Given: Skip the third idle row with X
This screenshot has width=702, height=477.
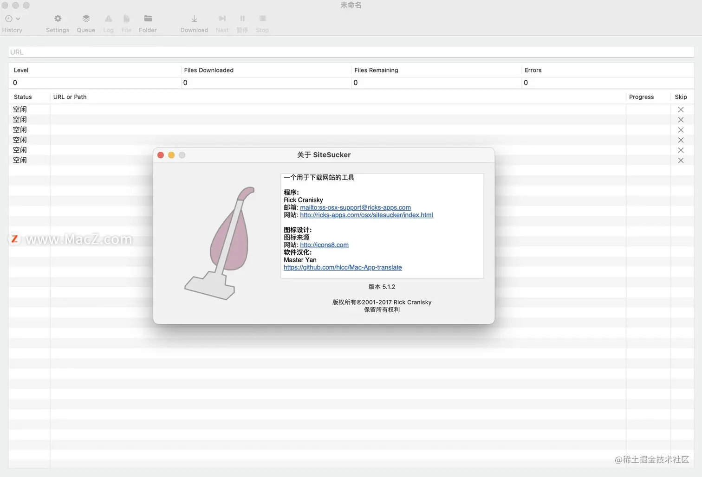Looking at the screenshot, I should pos(681,130).
